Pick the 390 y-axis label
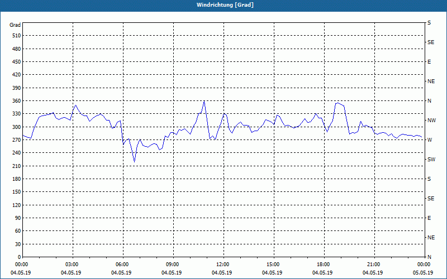Viewport: 447px width, 279px height. point(17,88)
